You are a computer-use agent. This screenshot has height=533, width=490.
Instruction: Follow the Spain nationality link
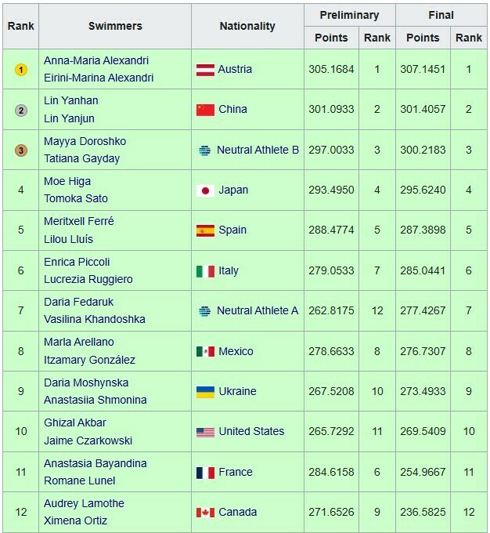point(233,230)
